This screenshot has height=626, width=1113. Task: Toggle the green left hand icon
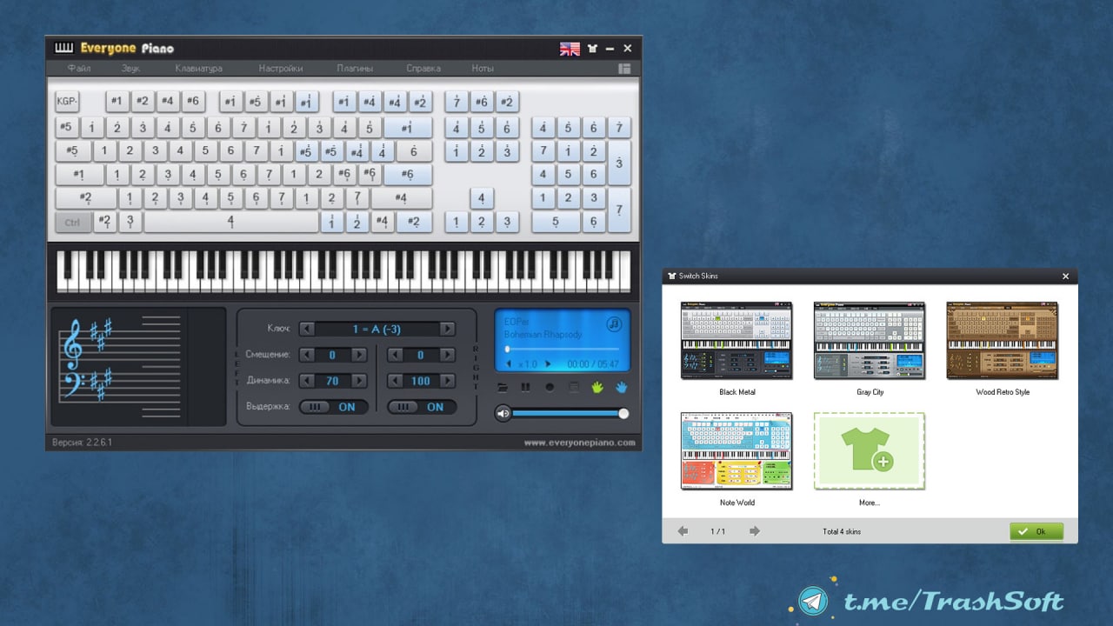(598, 387)
